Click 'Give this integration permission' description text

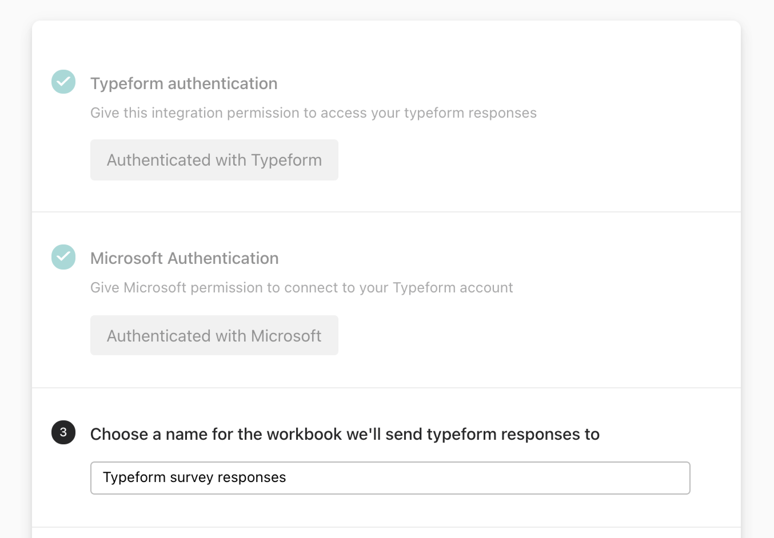[x=313, y=113]
